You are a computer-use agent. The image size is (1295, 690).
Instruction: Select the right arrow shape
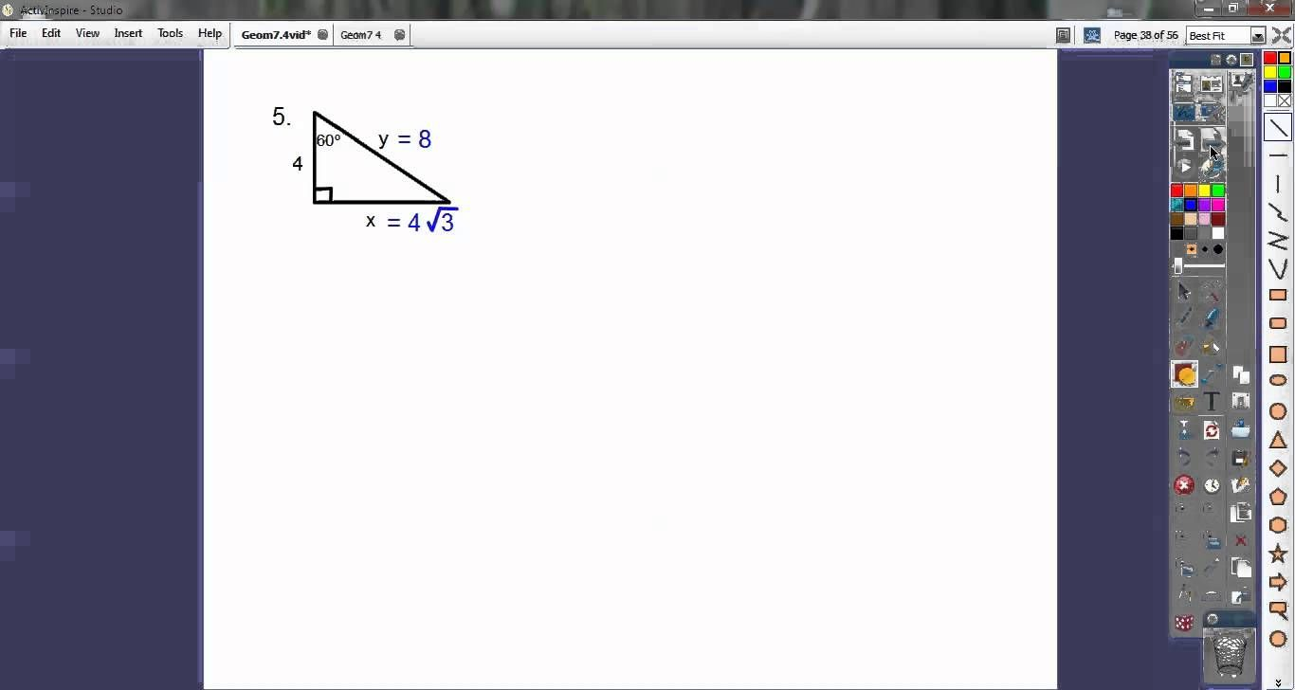click(1278, 582)
